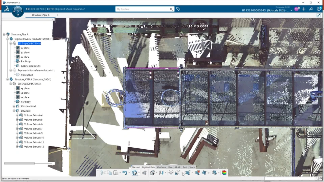Collapse the action bar with left chevron

97,171
